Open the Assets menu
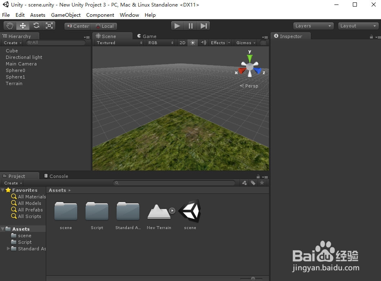The height and width of the screenshot is (281, 381). click(38, 15)
